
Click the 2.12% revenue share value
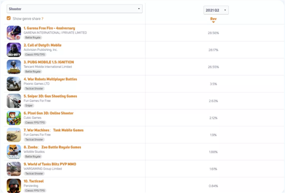pos(213,118)
